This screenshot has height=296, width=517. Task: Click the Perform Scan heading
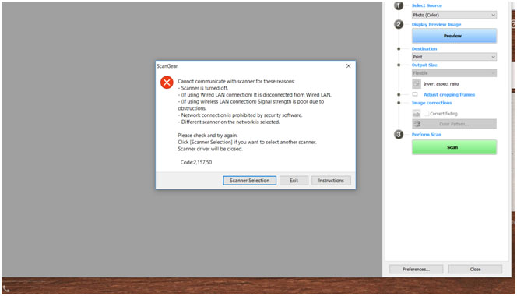coord(427,134)
